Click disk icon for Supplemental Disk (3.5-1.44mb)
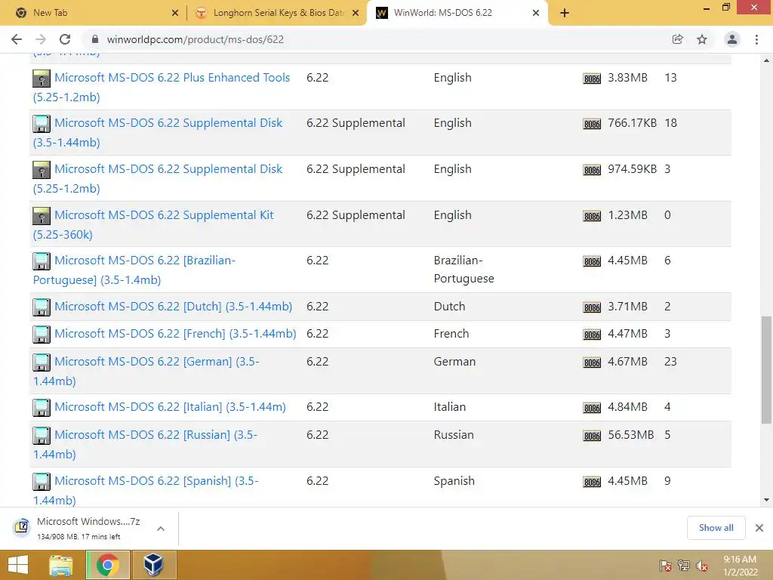773x580 pixels. click(42, 124)
